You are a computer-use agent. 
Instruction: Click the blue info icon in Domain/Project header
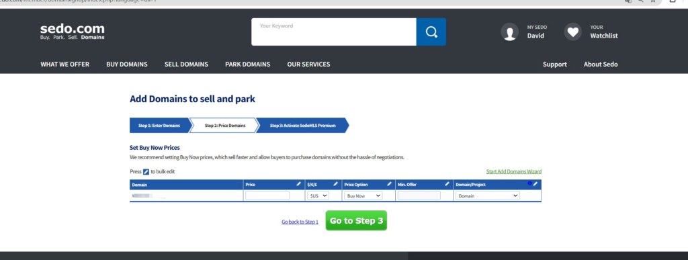pyautogui.click(x=529, y=183)
